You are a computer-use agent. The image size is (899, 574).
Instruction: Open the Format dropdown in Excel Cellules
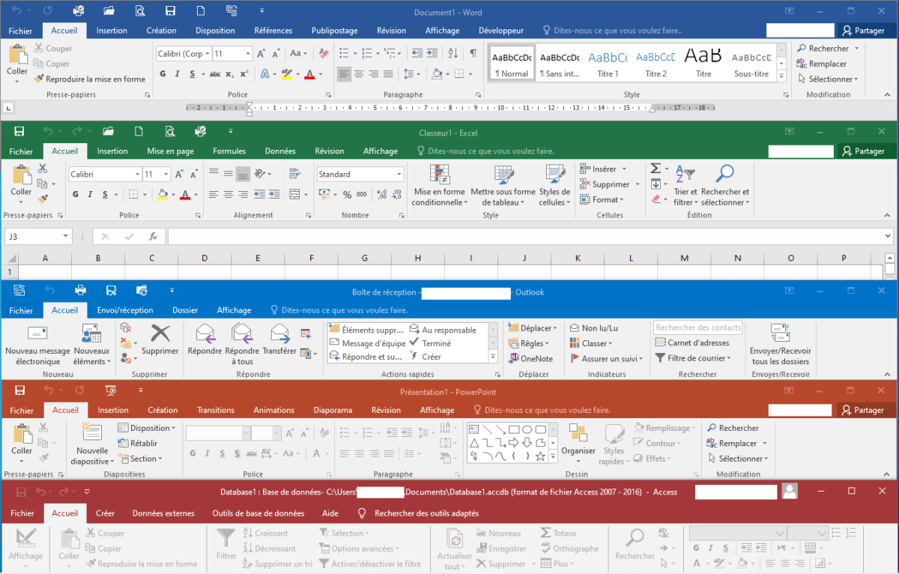tap(603, 199)
